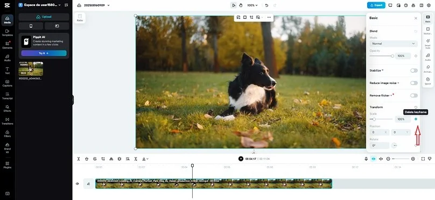435x200 pixels.
Task: Click the mute track speaker icon
Action: tap(78, 184)
